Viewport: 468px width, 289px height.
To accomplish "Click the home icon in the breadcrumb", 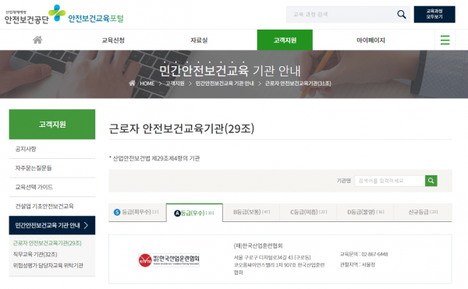I will [132, 83].
